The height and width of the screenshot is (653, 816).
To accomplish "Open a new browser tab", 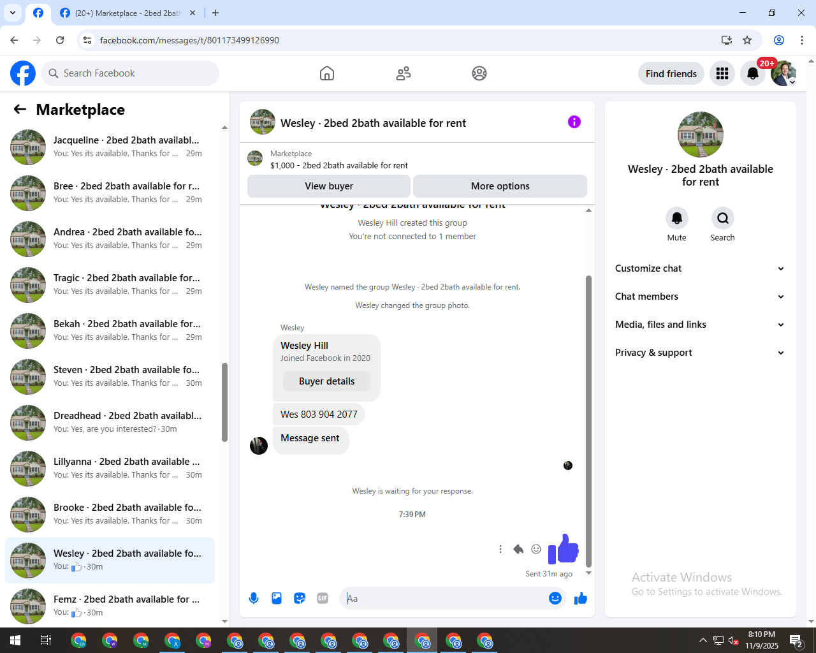I will (x=215, y=13).
